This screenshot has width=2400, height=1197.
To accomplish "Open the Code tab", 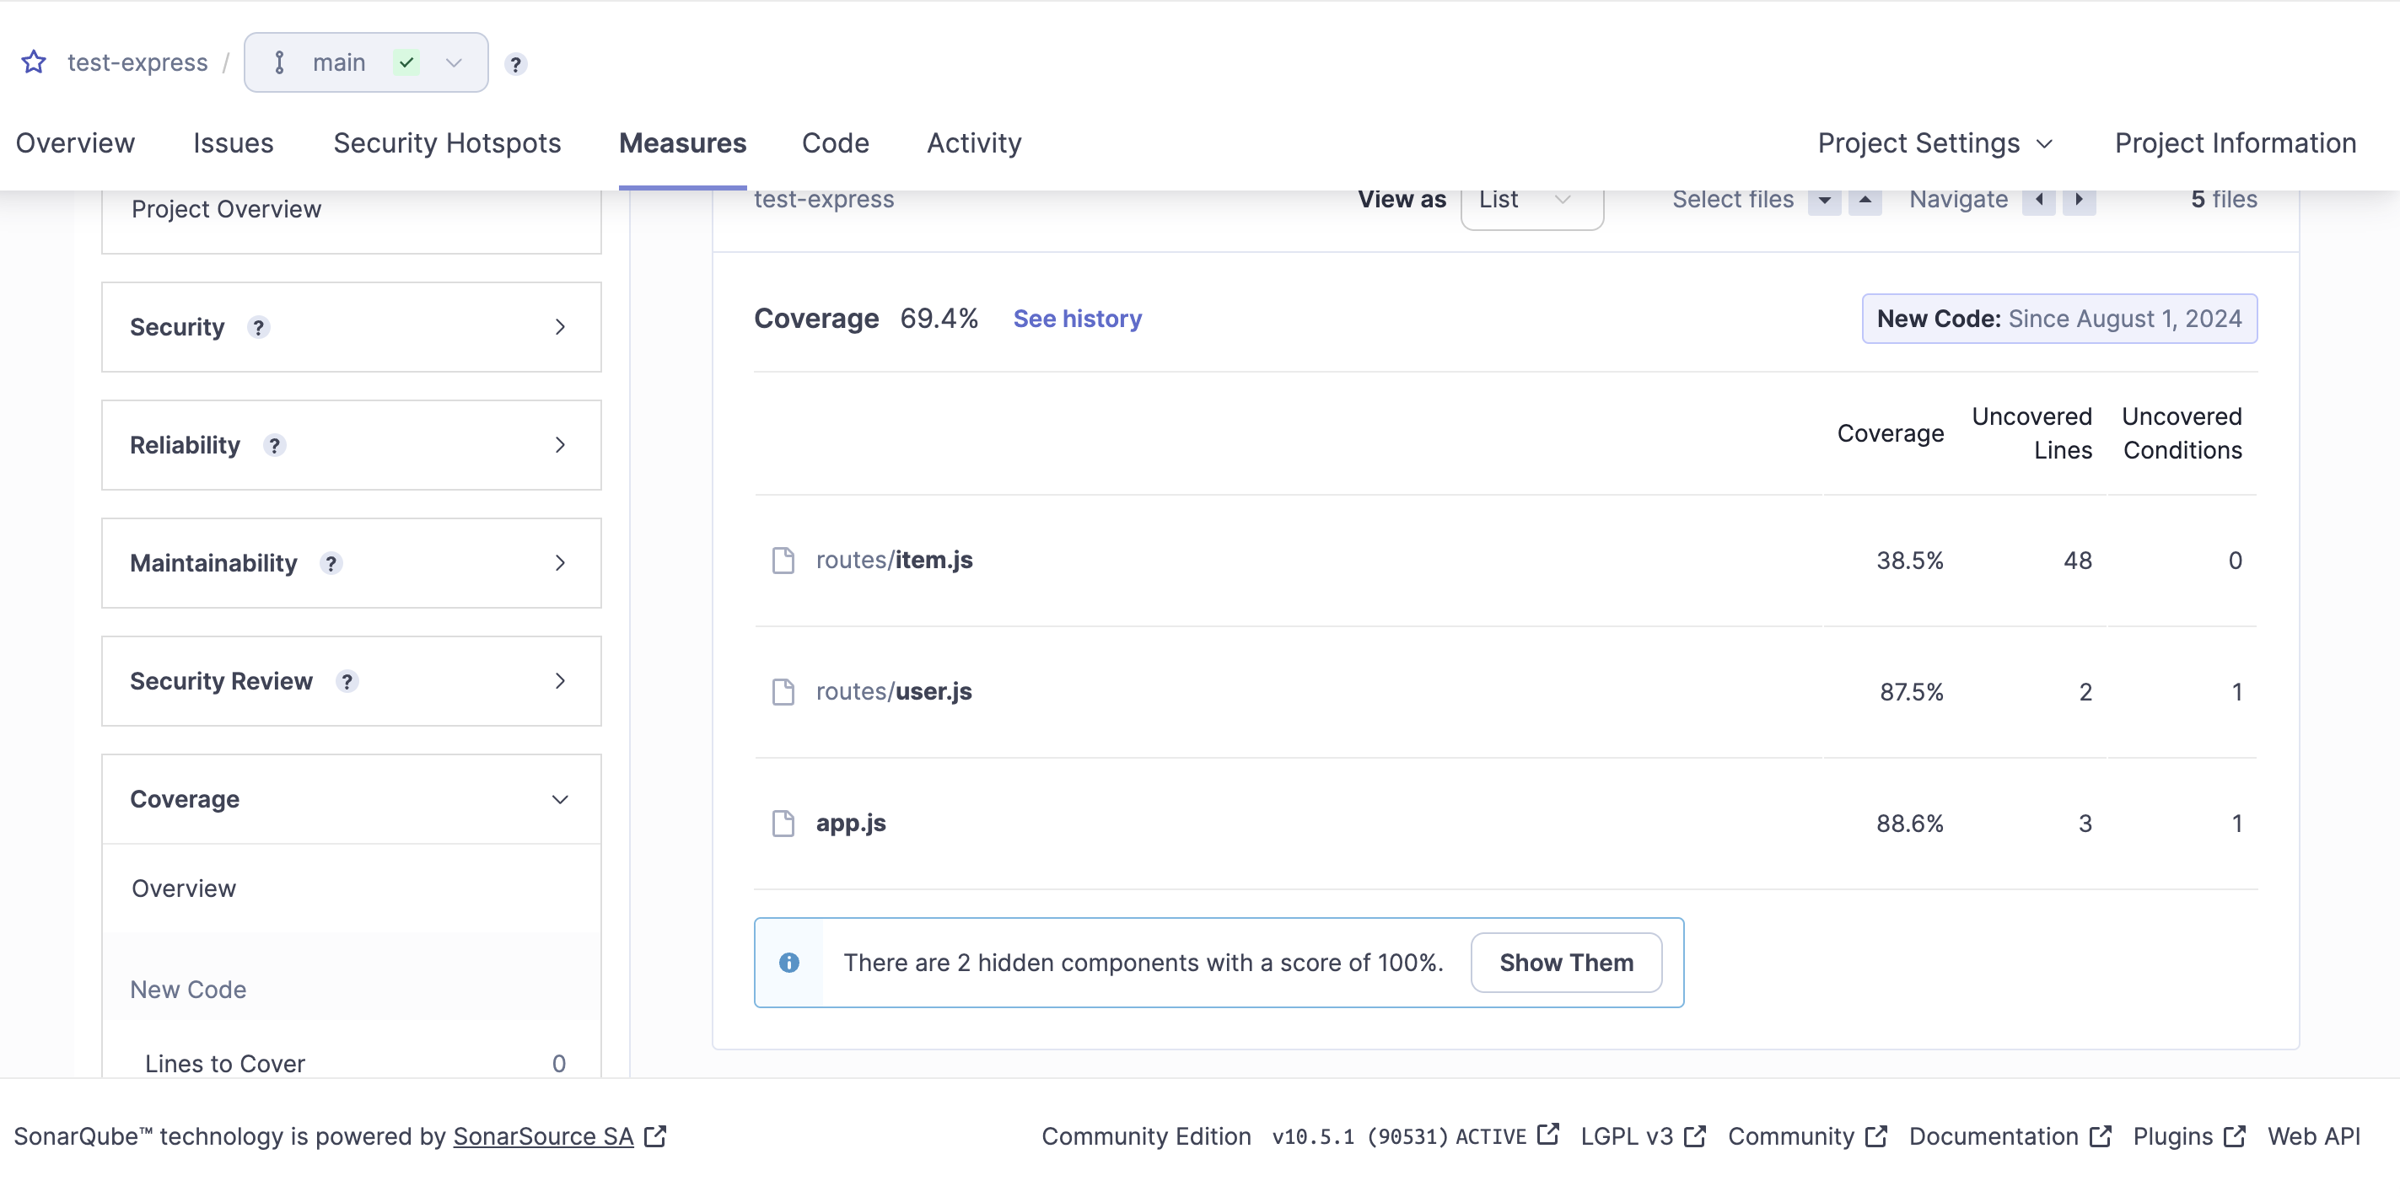I will coord(836,143).
